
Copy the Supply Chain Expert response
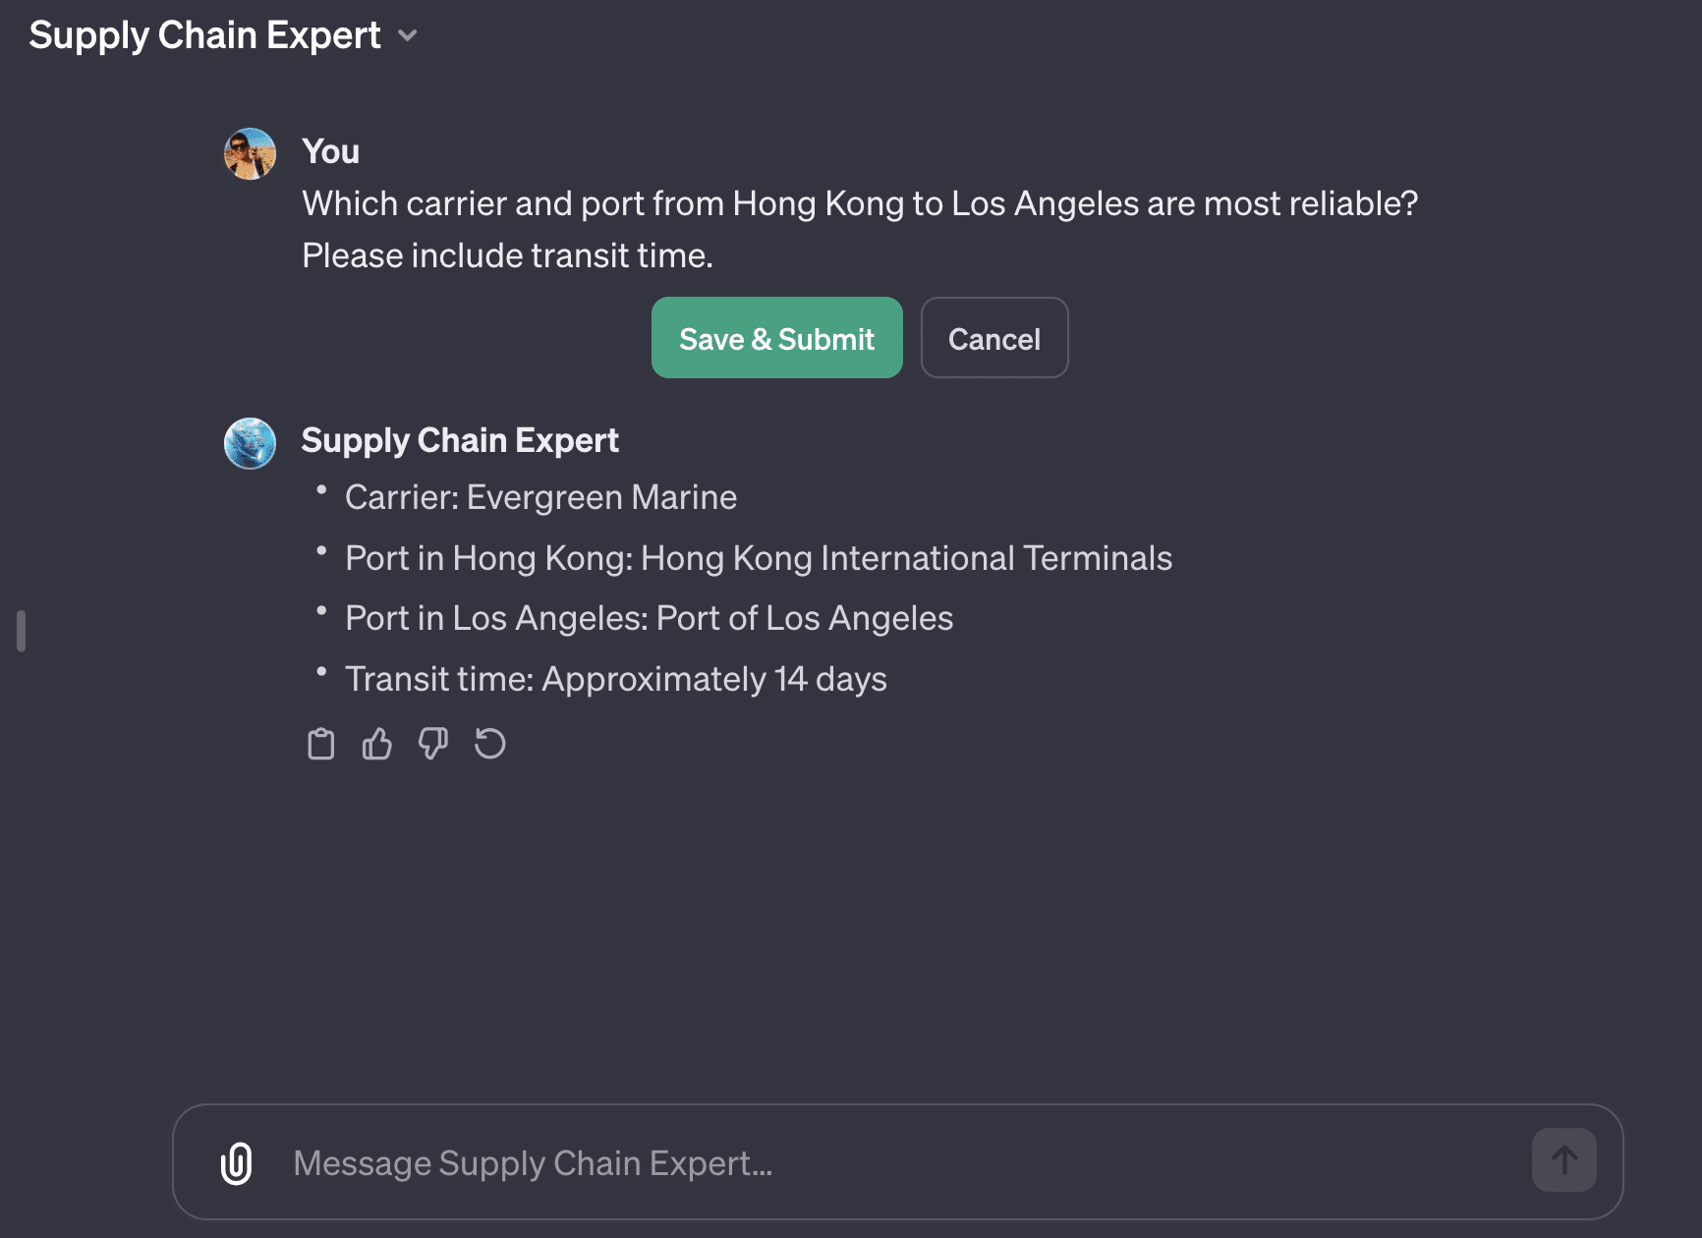click(x=320, y=744)
